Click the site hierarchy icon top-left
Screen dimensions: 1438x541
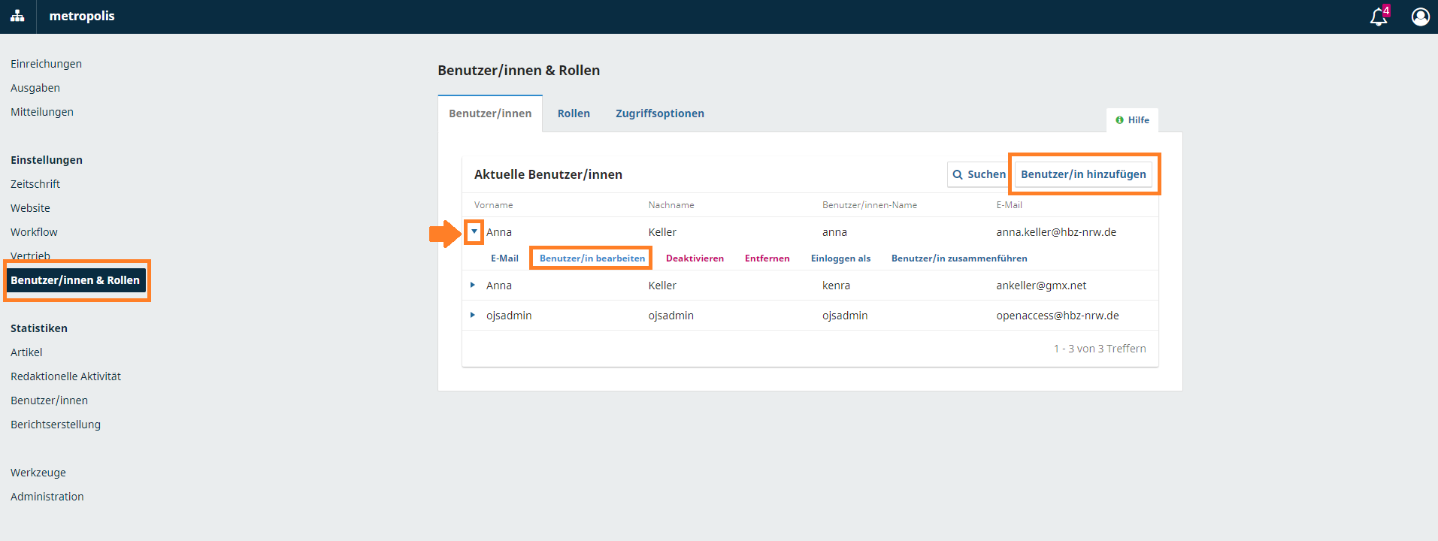pos(17,16)
